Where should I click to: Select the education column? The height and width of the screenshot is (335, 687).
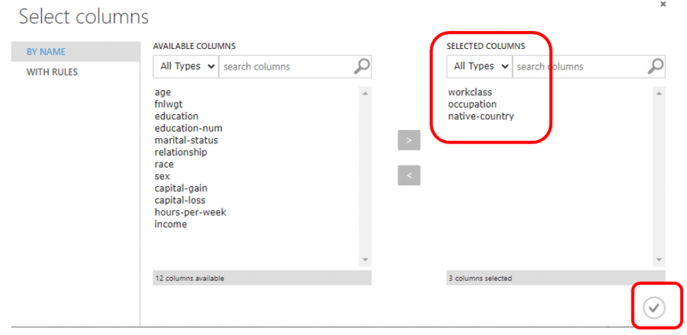click(x=176, y=116)
